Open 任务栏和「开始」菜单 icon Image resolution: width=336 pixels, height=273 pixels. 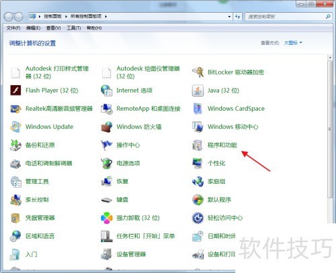click(107, 236)
